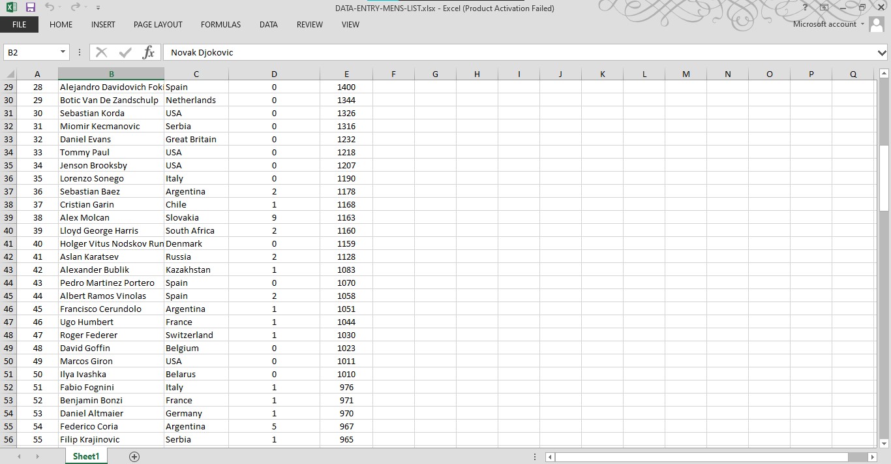This screenshot has height=464, width=891.
Task: Click the horizontal scrollbar left arrow
Action: pos(551,457)
